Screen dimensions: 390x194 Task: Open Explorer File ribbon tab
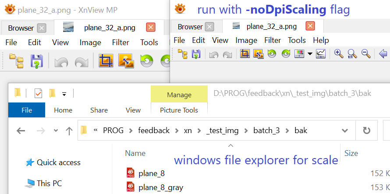click(x=27, y=110)
